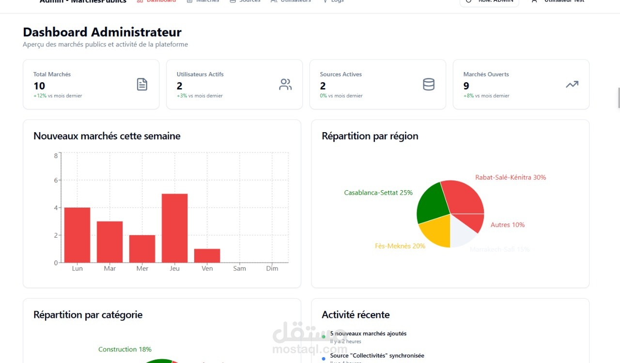Click the blue dot beside Source Collectivités synchronisée
The width and height of the screenshot is (620, 363).
point(324,359)
